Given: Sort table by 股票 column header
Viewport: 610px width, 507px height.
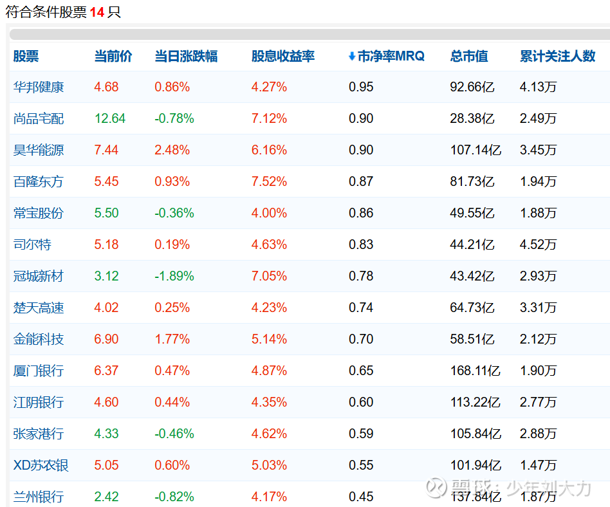Looking at the screenshot, I should pyautogui.click(x=26, y=56).
